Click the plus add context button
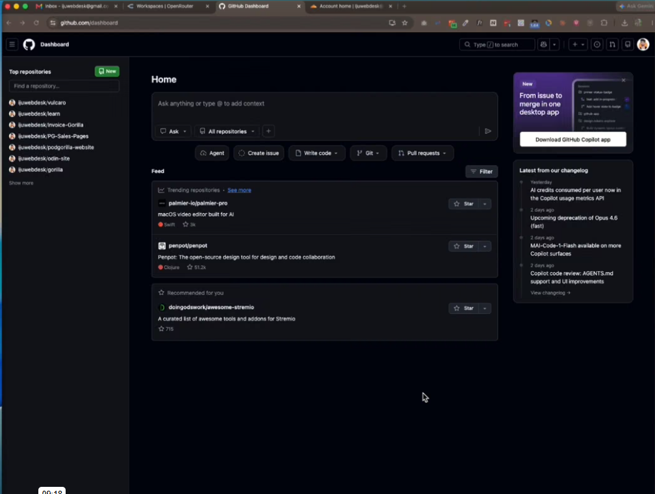Screen dimensions: 655x494 268,131
